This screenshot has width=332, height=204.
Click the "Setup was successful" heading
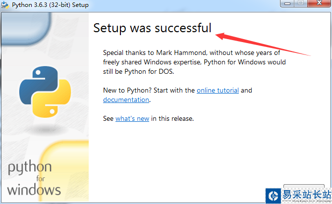[x=152, y=28]
